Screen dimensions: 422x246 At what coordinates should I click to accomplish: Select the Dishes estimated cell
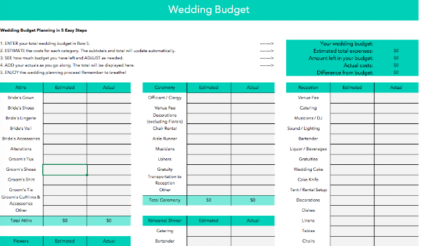pyautogui.click(x=352, y=210)
